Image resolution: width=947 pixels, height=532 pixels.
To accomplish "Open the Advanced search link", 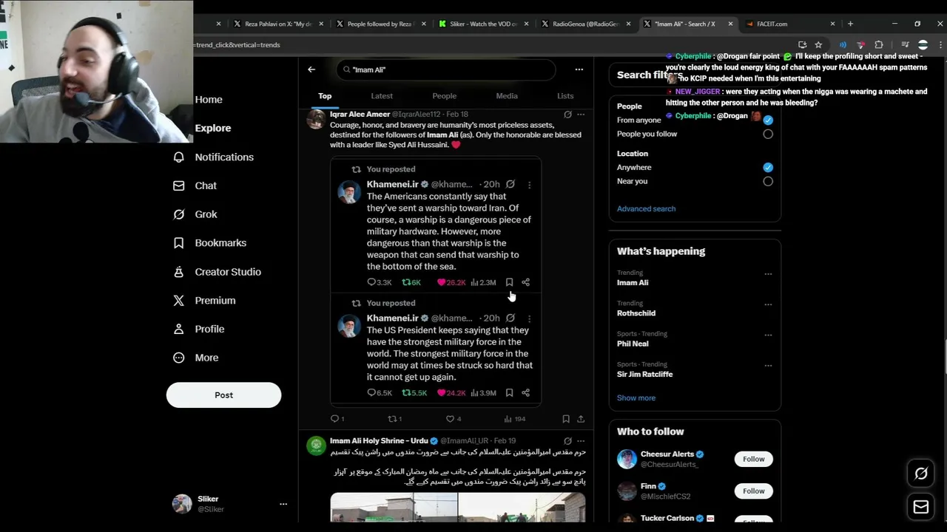I will (646, 209).
